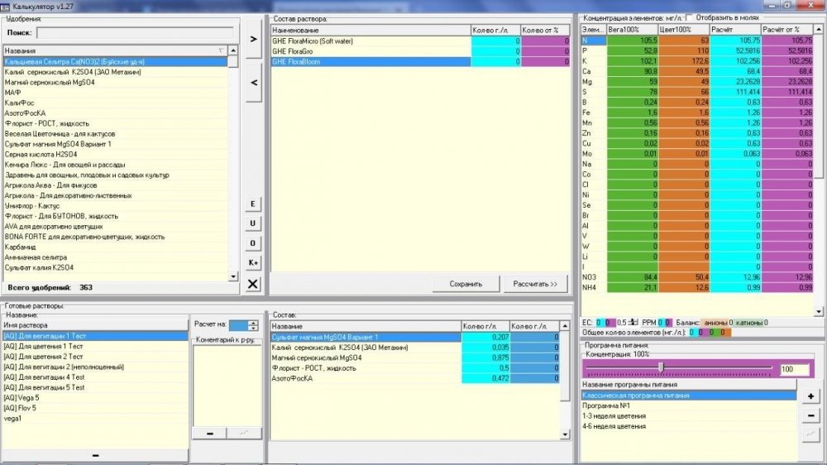Click the 'Сохранить' button

[466, 284]
